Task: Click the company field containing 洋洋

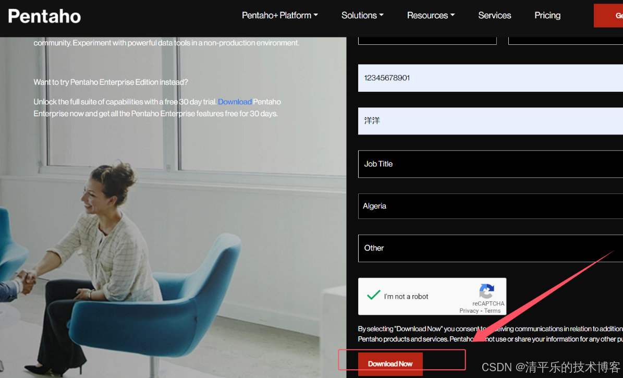Action: tap(490, 121)
